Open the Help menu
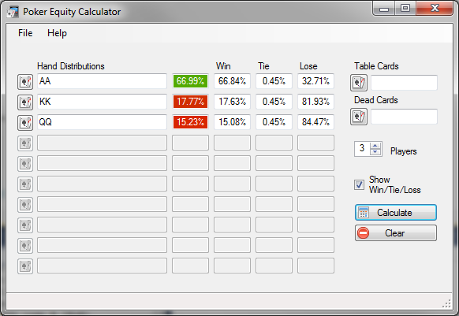This screenshot has height=316, width=459. tap(57, 33)
